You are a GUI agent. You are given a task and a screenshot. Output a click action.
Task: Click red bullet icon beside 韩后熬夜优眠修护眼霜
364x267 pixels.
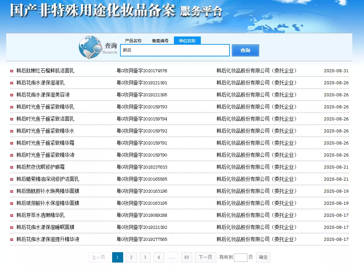[x=12, y=168]
